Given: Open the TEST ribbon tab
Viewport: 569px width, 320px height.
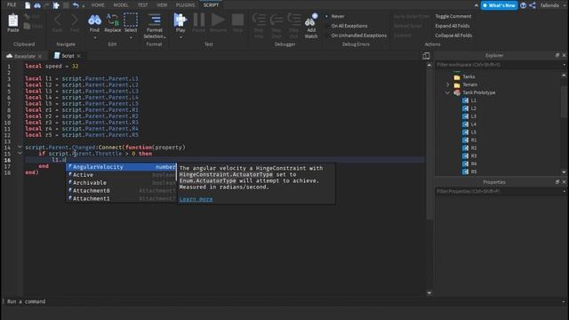Looking at the screenshot, I should (142, 5).
